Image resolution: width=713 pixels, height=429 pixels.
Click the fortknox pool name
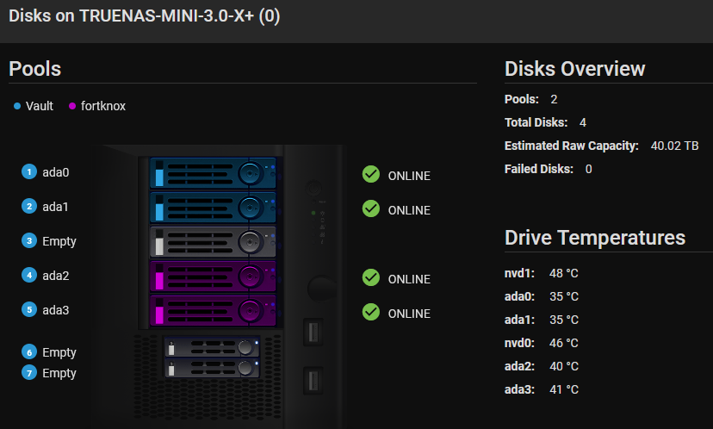[x=102, y=106]
